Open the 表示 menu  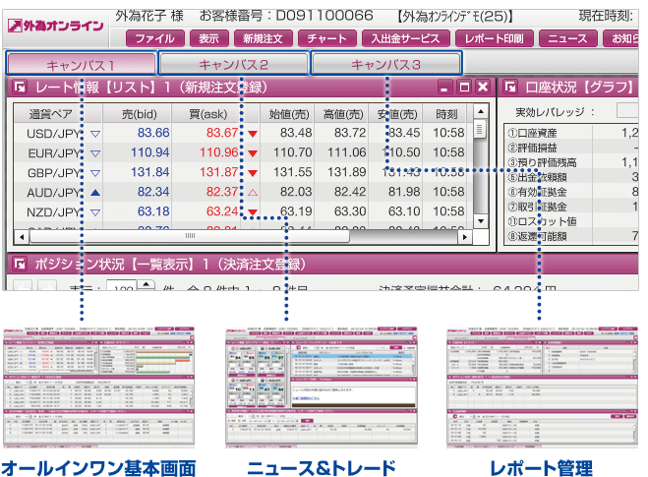pyautogui.click(x=209, y=39)
